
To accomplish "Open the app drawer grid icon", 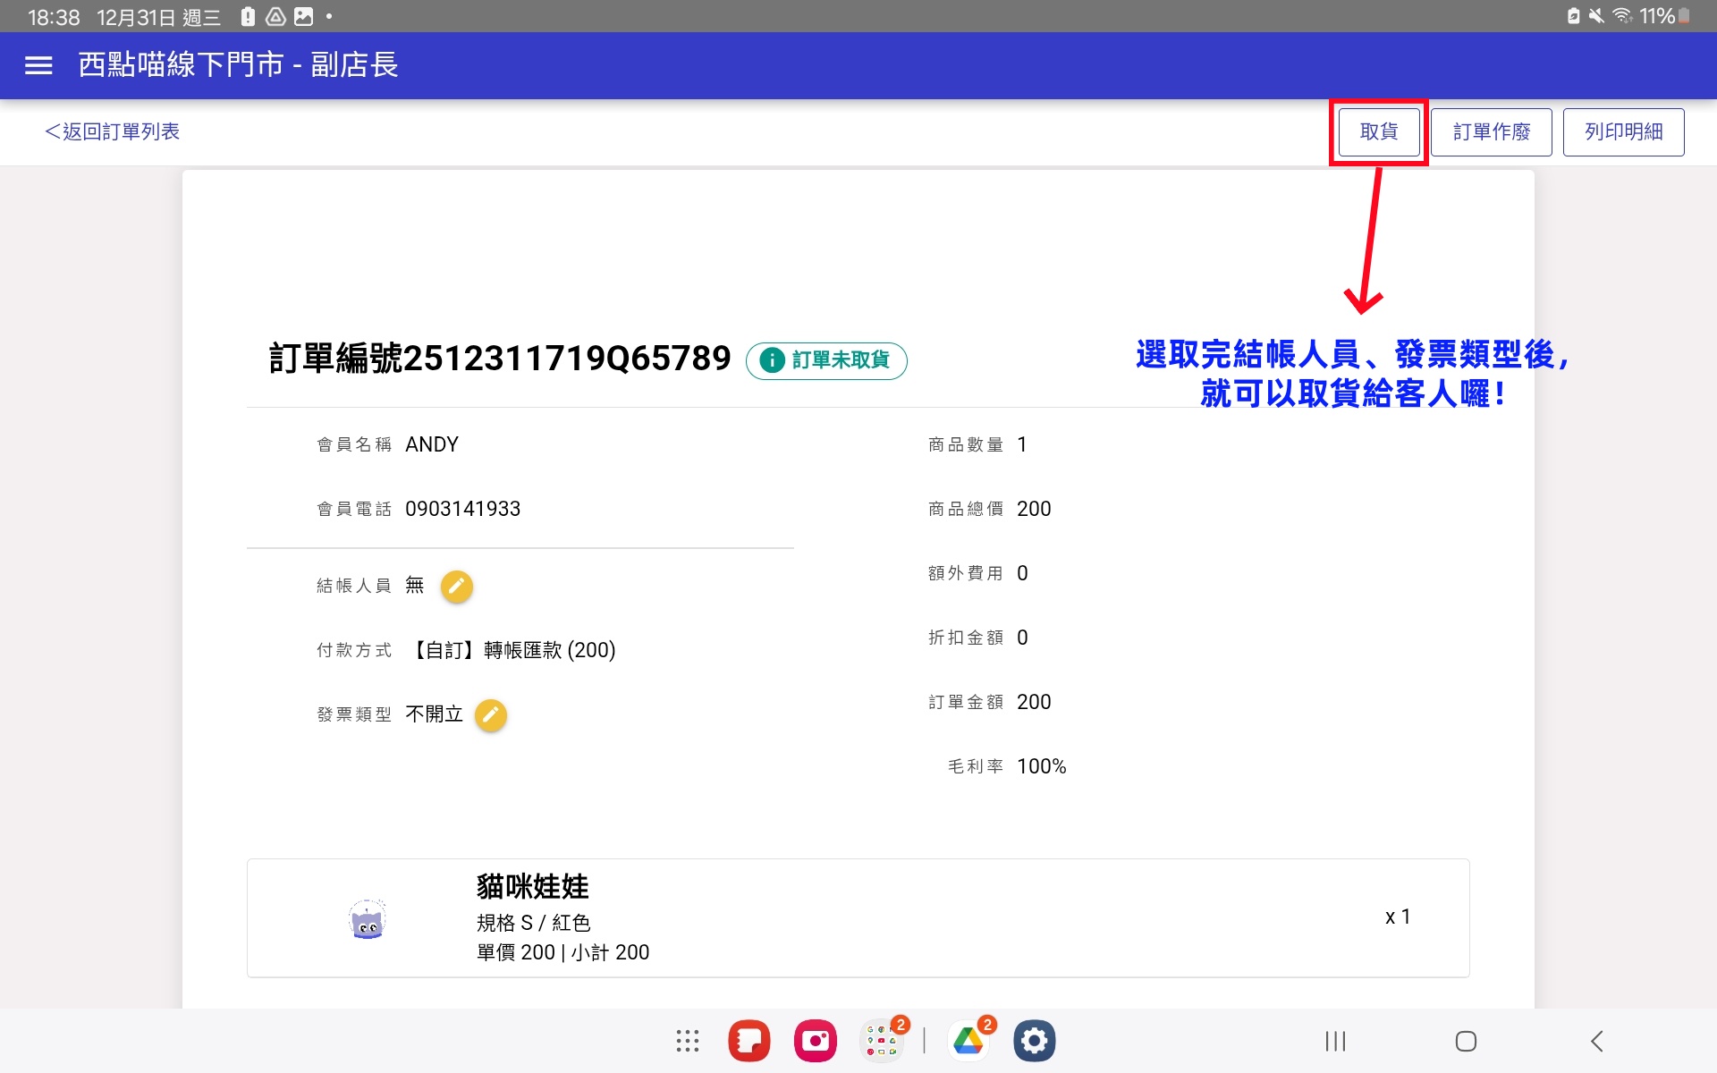I will coord(687,1041).
